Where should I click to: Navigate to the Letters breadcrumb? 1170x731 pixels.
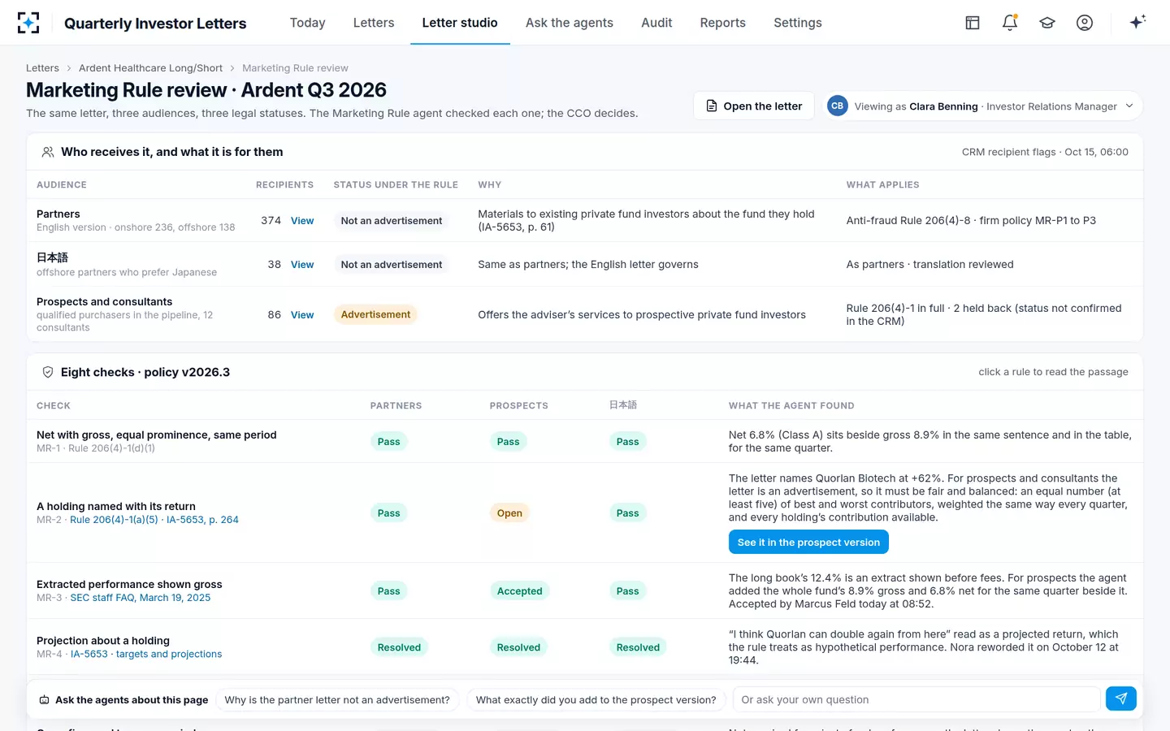pos(42,68)
